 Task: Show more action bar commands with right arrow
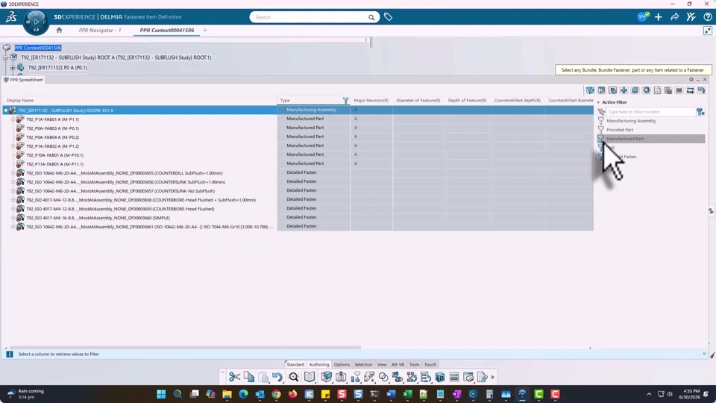point(493,377)
